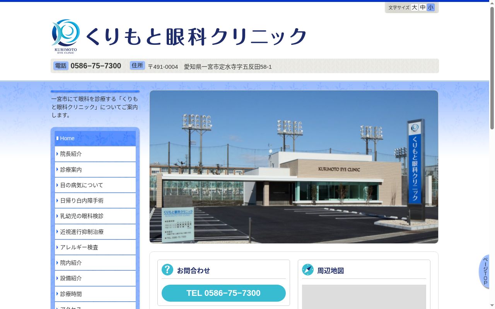The height and width of the screenshot is (309, 495).
Task: Click the お問合わせ heading
Action: 193,271
